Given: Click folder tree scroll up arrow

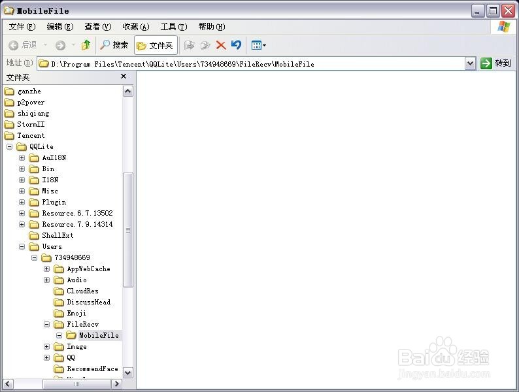Looking at the screenshot, I should (x=128, y=91).
